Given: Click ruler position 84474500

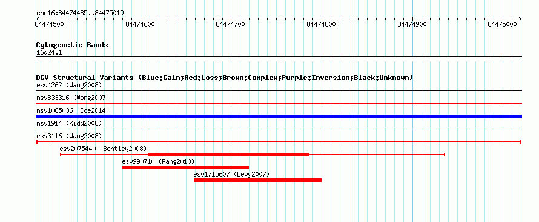Looking at the screenshot, I should coord(49,24).
